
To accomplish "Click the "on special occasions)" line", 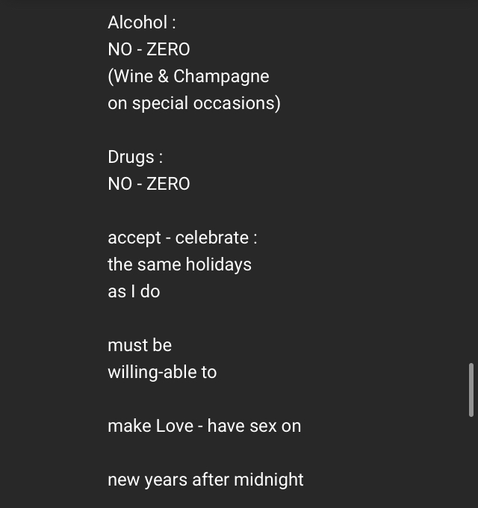I will (193, 103).
